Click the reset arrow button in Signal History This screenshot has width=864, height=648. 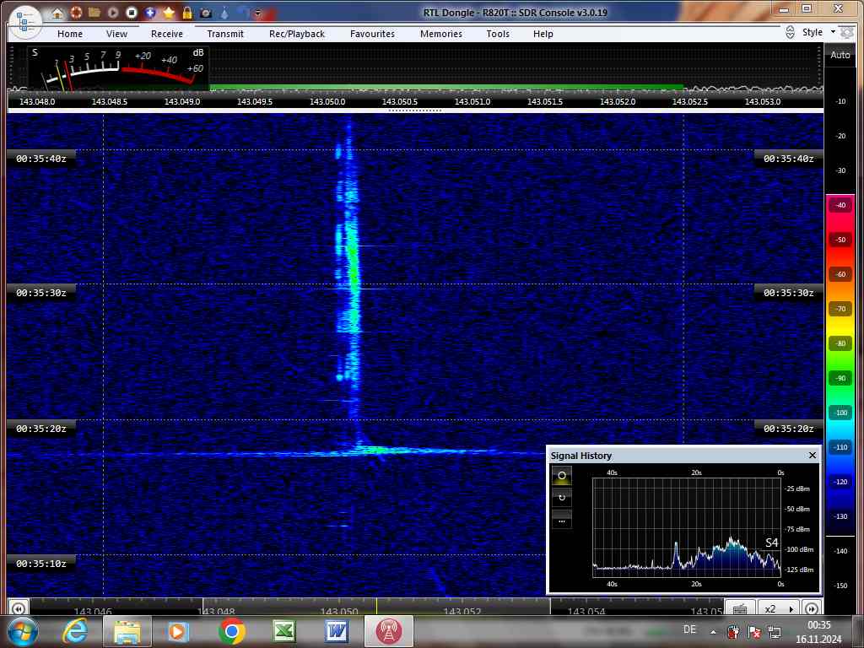(x=561, y=498)
